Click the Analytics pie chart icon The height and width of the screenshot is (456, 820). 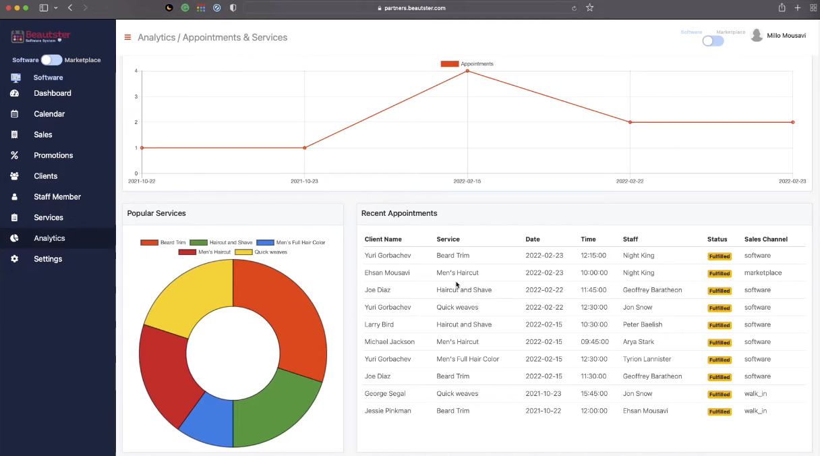tap(15, 238)
